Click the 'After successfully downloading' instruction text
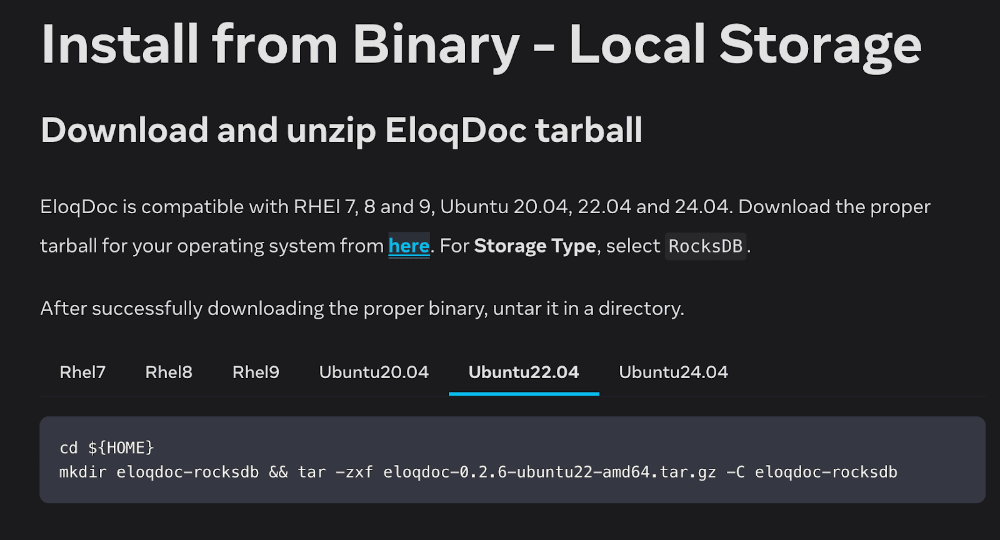 coord(362,308)
